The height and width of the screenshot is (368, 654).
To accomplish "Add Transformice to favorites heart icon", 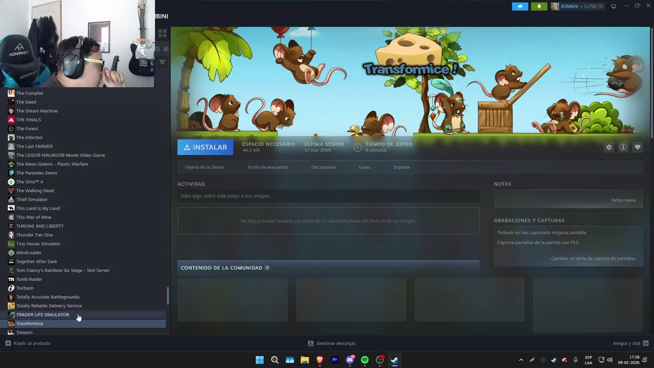I will tap(637, 147).
